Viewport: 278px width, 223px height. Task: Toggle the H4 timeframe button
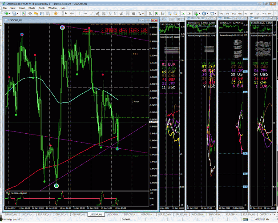[x=252, y=13]
